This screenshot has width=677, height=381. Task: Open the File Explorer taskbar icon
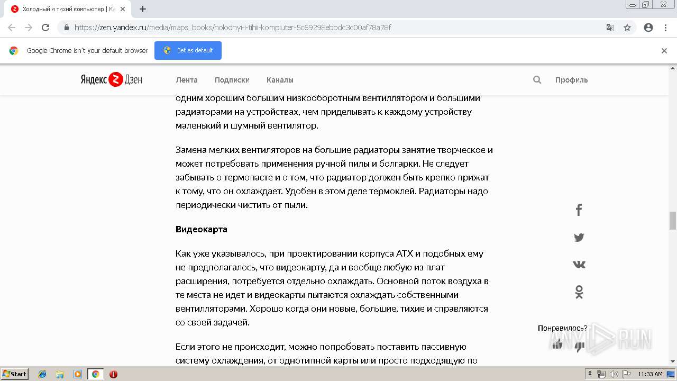(60, 374)
